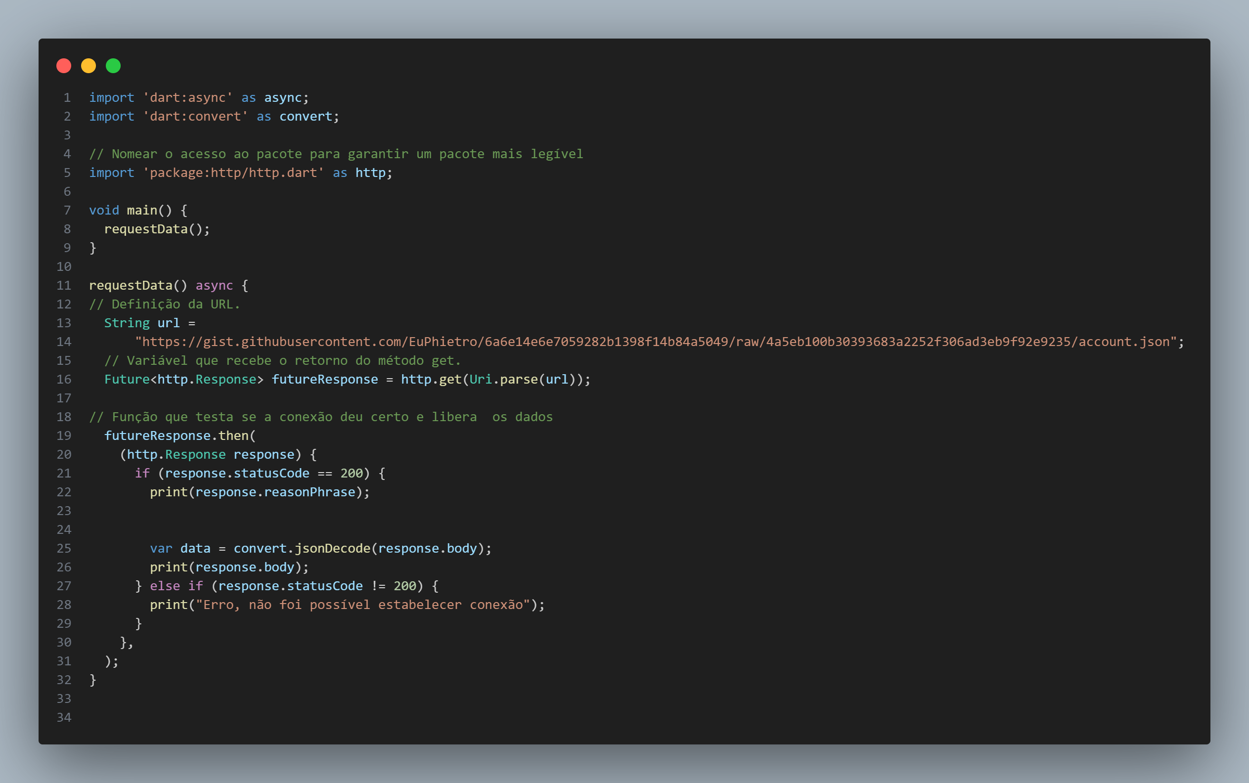Click 'dart:convert' string on line 2
The height and width of the screenshot is (783, 1249).
[x=195, y=117]
